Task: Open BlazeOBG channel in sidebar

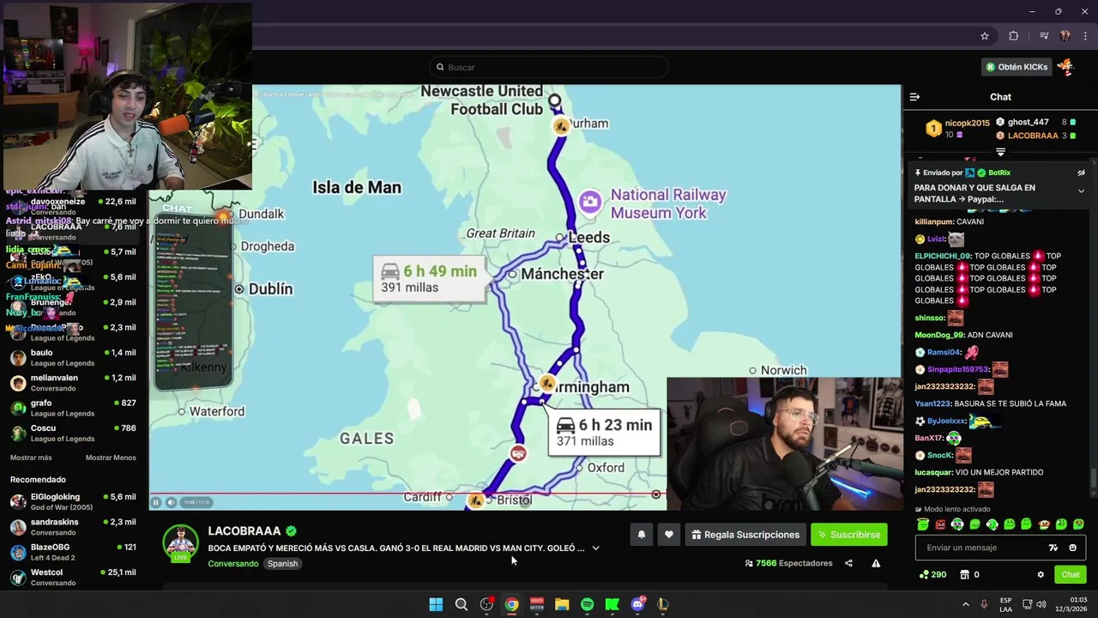Action: 74,551
